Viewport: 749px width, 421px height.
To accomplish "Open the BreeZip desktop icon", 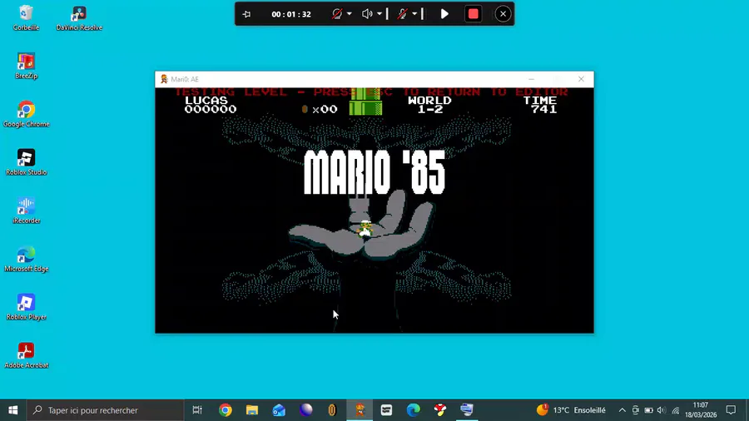I will (27, 67).
